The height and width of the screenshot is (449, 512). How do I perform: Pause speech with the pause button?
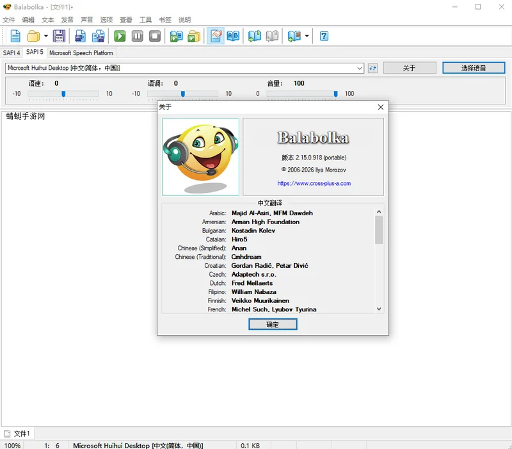pyautogui.click(x=138, y=36)
